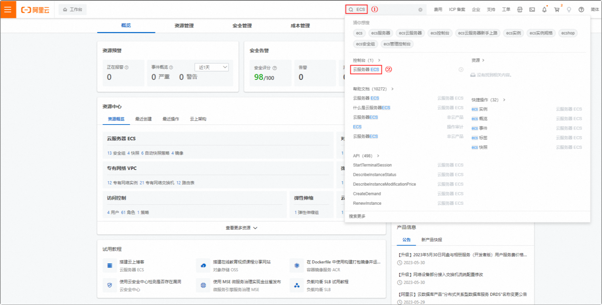Click the 61 角色 resource link
The image size is (602, 305).
128,212
